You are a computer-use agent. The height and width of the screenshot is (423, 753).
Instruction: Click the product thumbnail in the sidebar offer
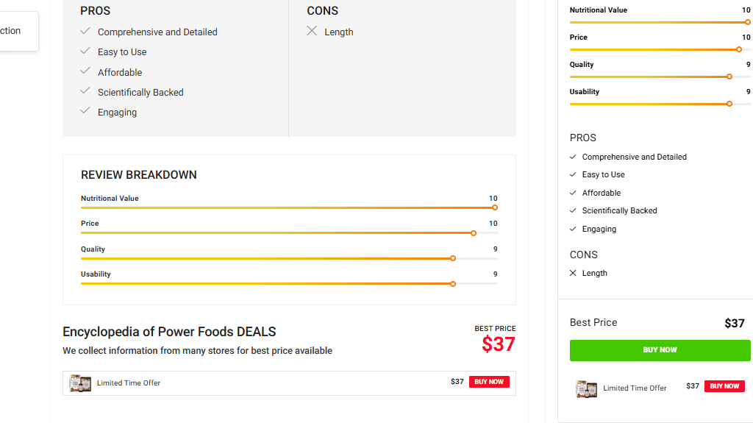coord(586,388)
